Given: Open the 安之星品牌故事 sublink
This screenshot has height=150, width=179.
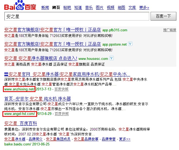Looking at the screenshot, I should [86, 139].
